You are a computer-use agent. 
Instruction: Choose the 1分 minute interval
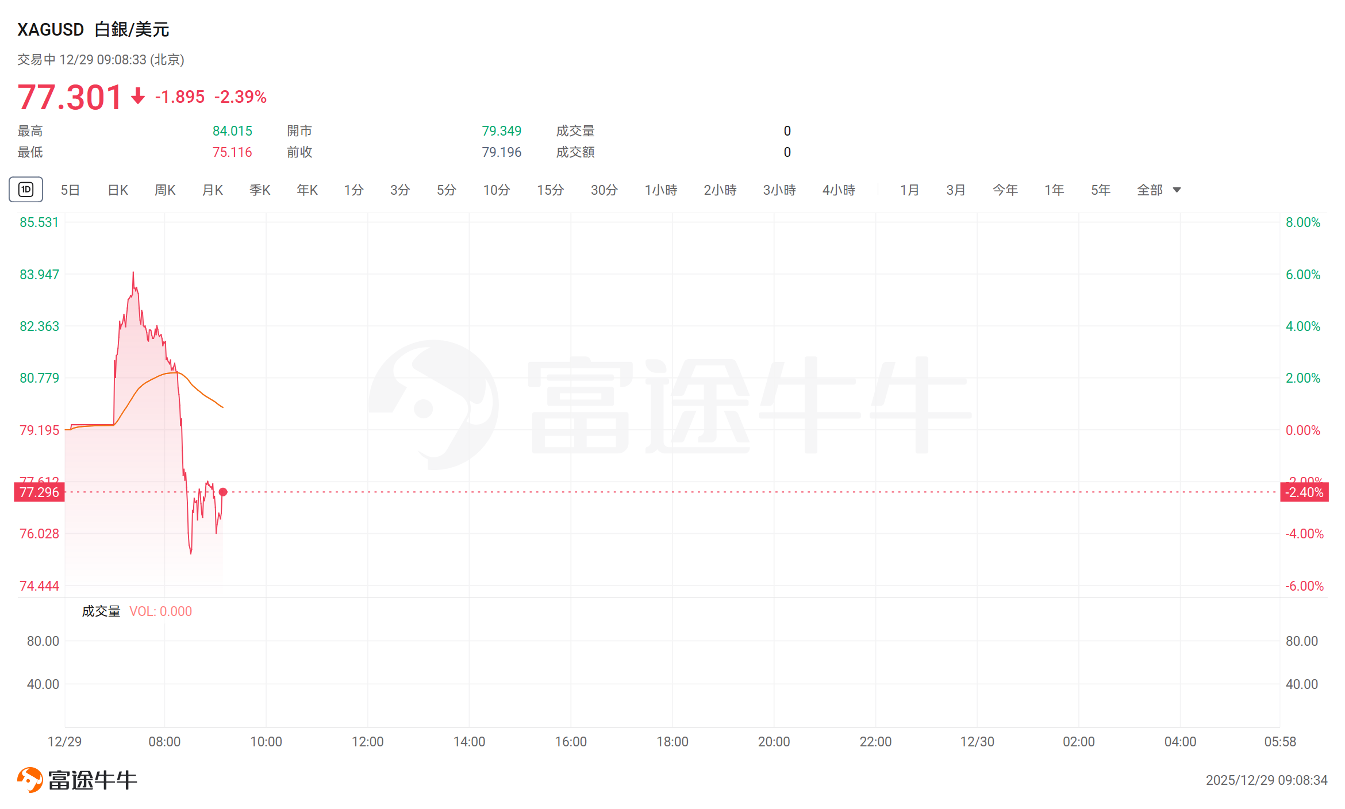tap(353, 190)
